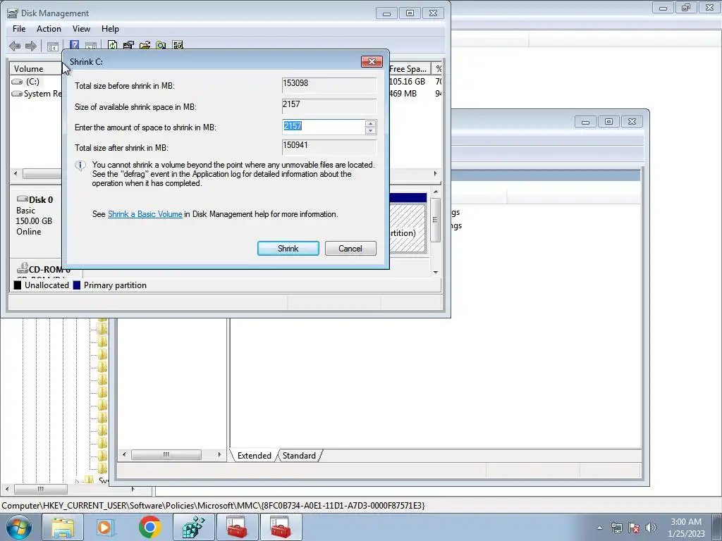Click the Refresh toolbar icon
The width and height of the screenshot is (722, 541).
tap(112, 45)
